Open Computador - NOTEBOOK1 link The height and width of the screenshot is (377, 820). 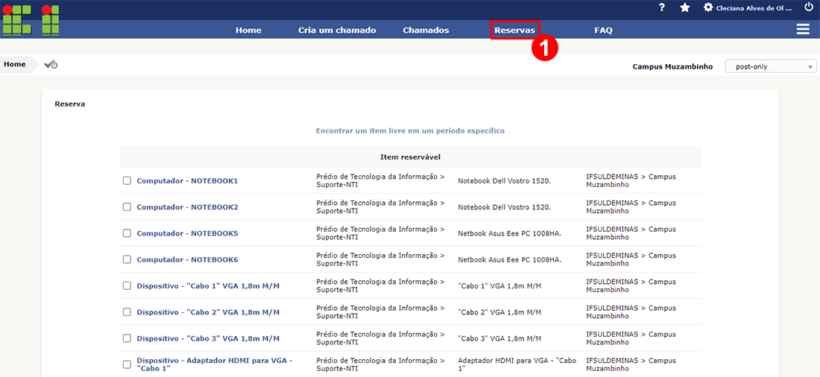[187, 181]
